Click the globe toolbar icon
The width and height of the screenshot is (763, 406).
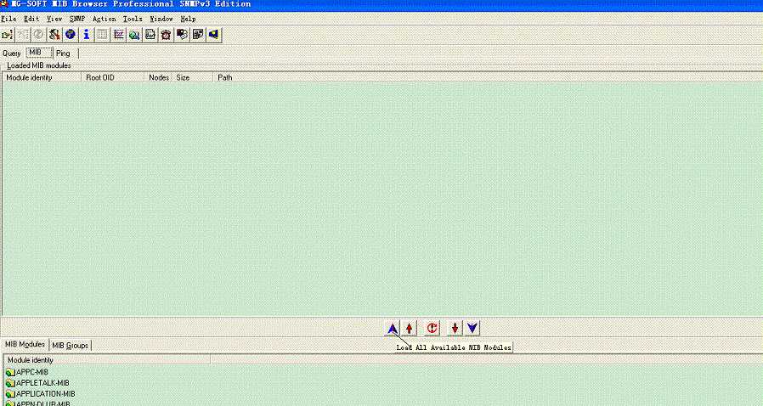[70, 35]
